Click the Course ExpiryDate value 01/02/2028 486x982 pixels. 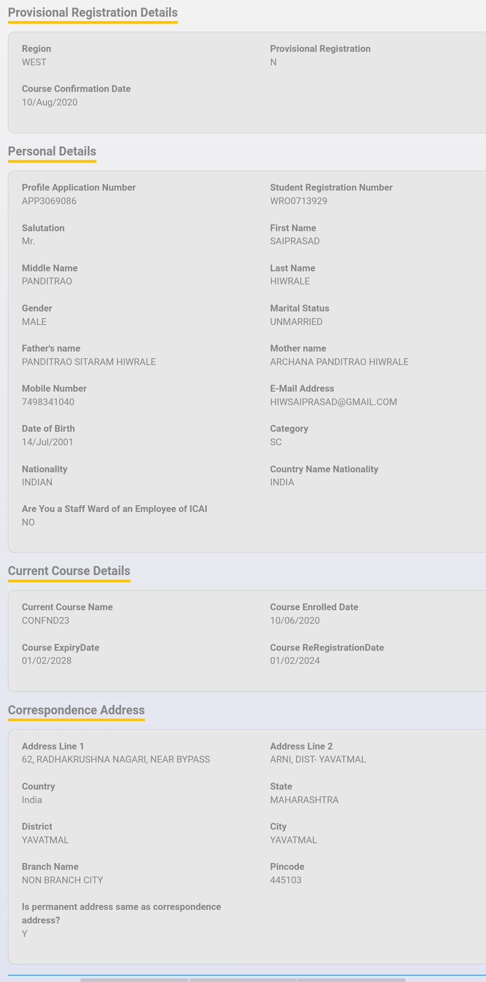click(x=47, y=661)
